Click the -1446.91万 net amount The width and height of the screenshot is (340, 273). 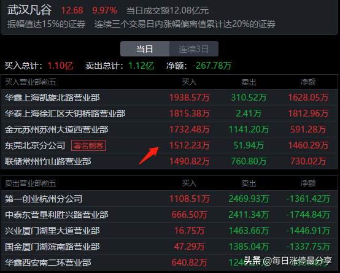click(308, 231)
